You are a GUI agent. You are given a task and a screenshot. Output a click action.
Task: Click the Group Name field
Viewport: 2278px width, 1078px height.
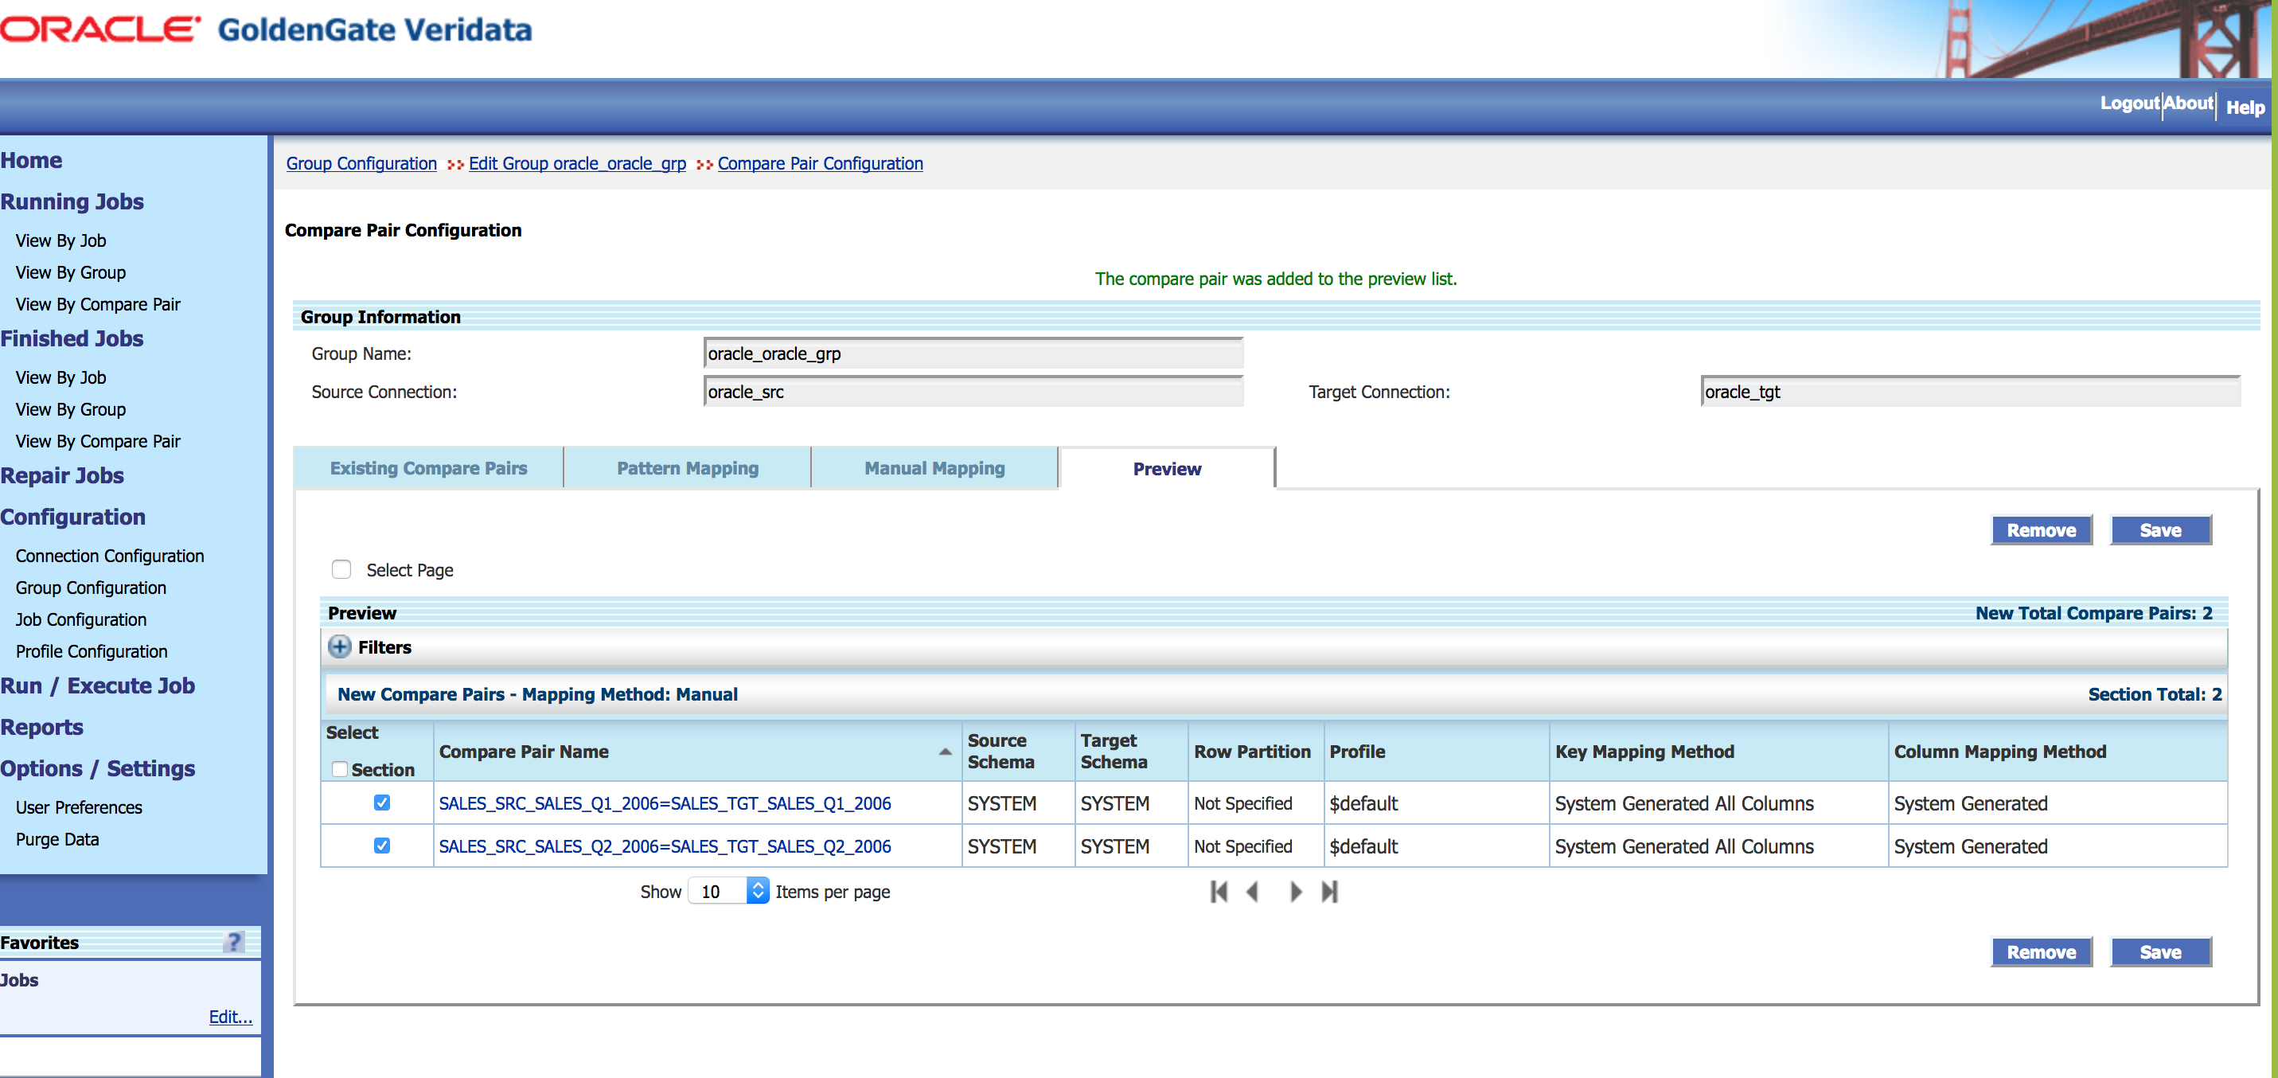973,353
